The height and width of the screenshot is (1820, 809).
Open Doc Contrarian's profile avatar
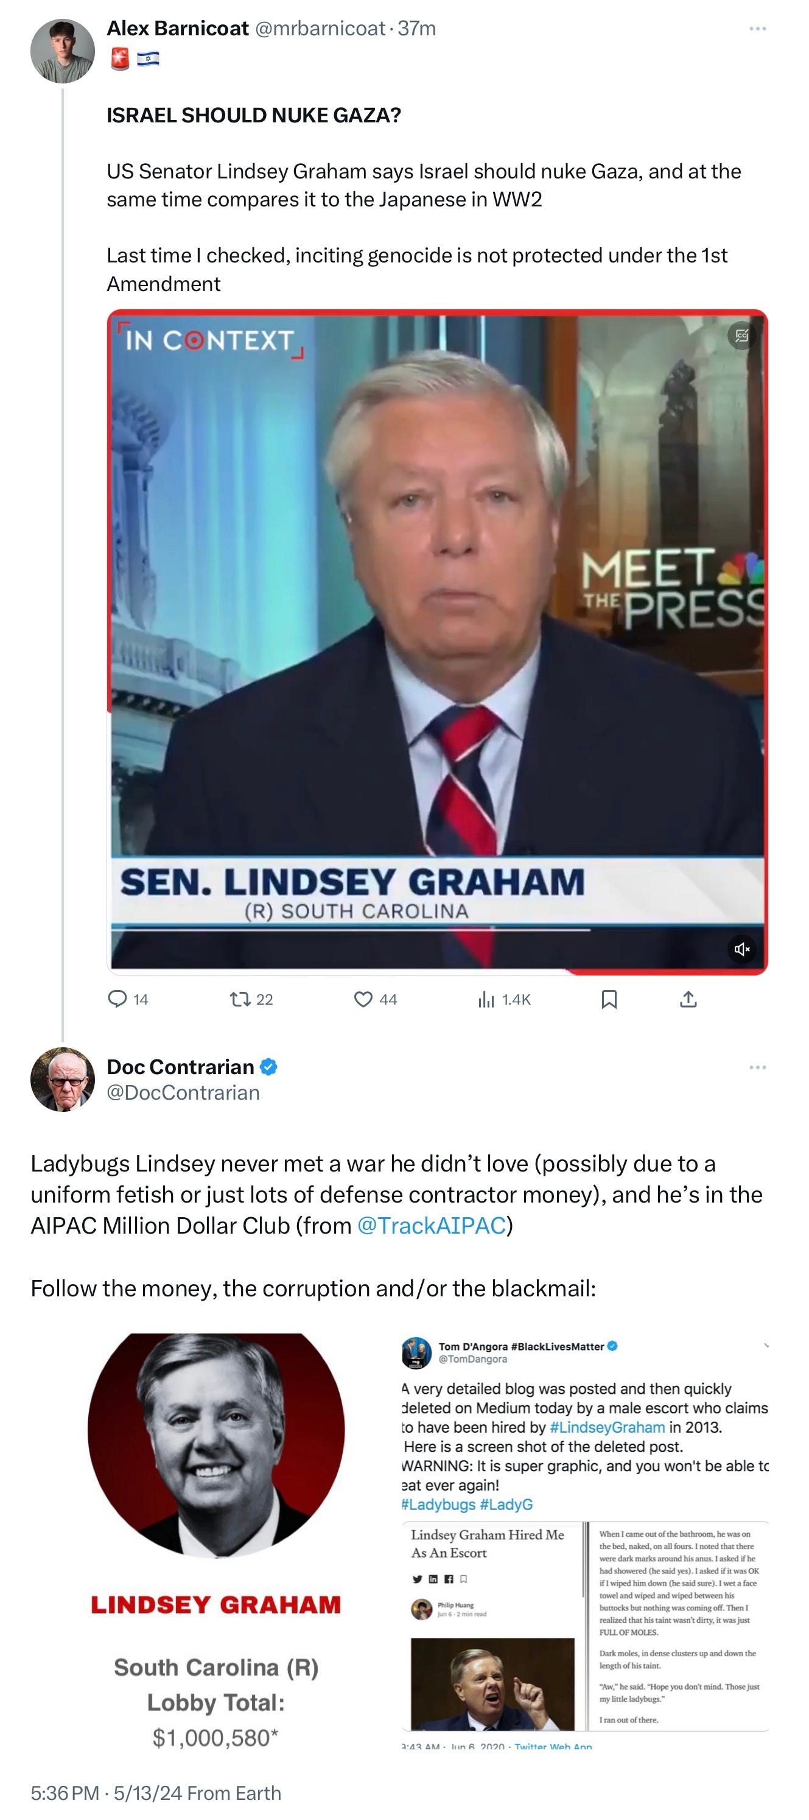[63, 1079]
